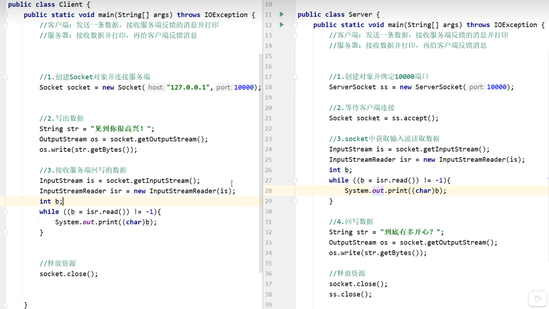The image size is (549, 309).
Task: Run the Server class from the gutter
Action: tap(281, 14)
